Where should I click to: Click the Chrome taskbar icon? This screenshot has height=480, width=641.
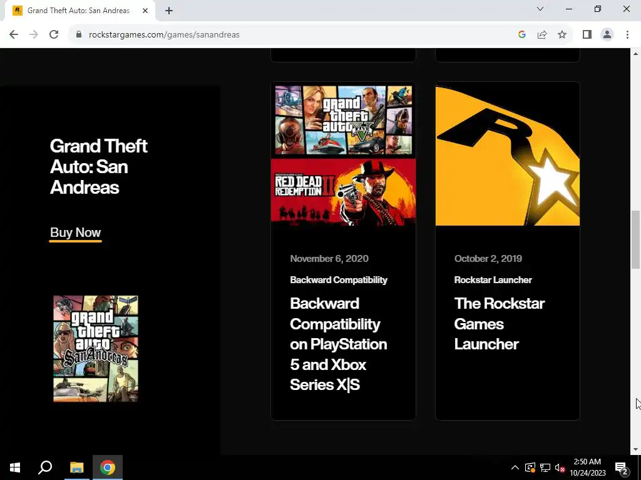[108, 467]
